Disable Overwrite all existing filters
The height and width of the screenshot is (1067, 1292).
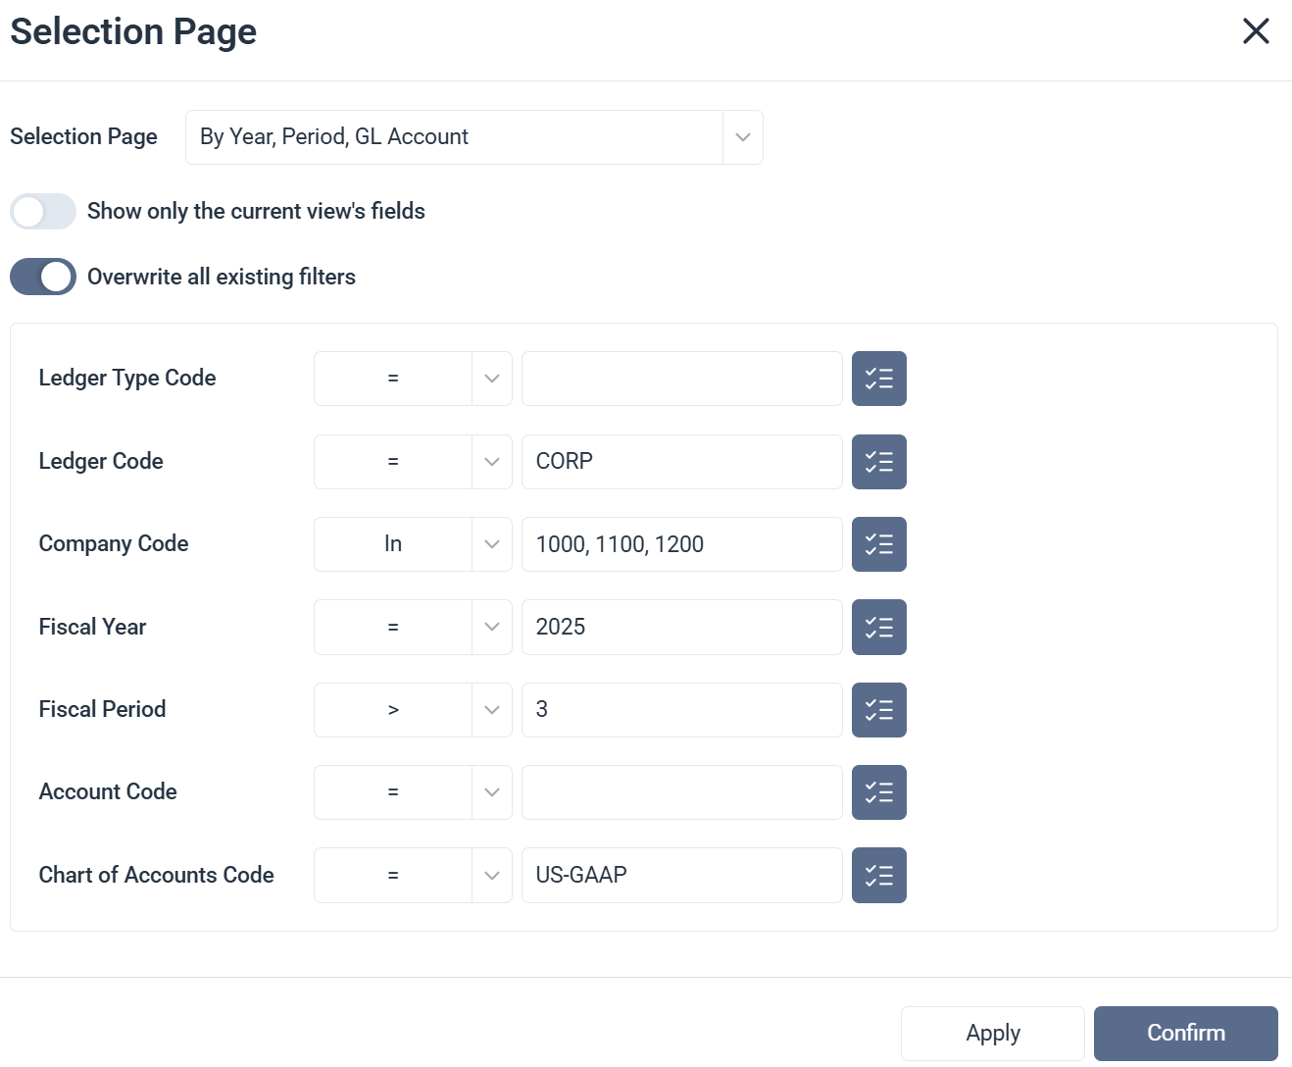pos(42,276)
